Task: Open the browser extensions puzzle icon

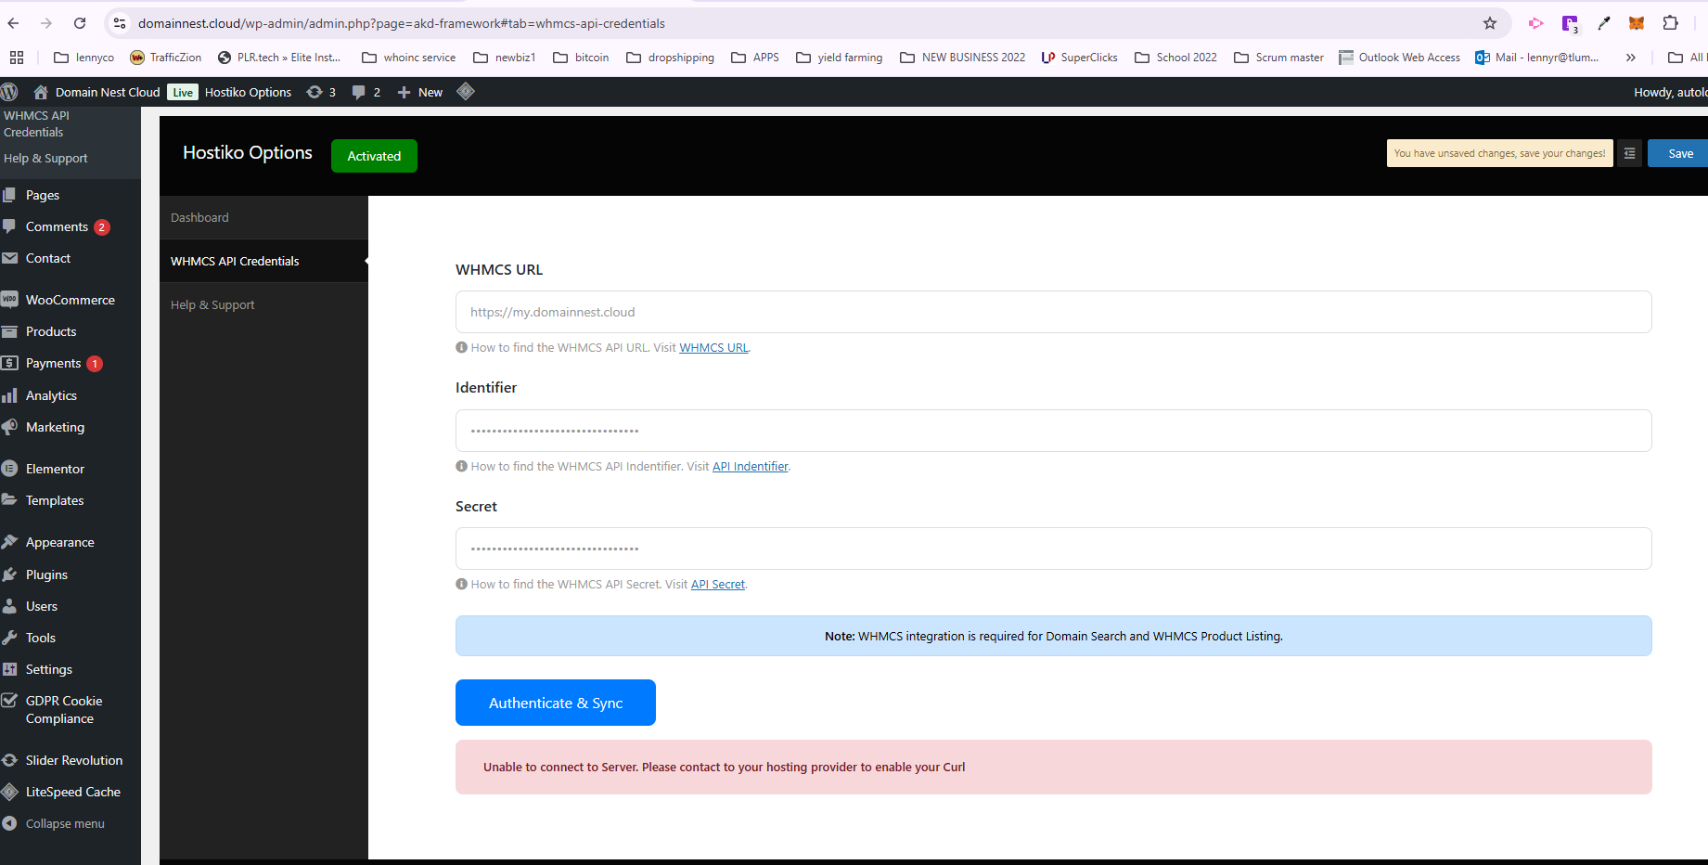Action: click(1671, 23)
